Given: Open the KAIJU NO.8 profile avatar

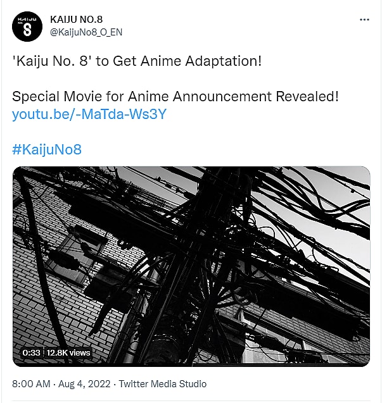Looking at the screenshot, I should point(27,27).
